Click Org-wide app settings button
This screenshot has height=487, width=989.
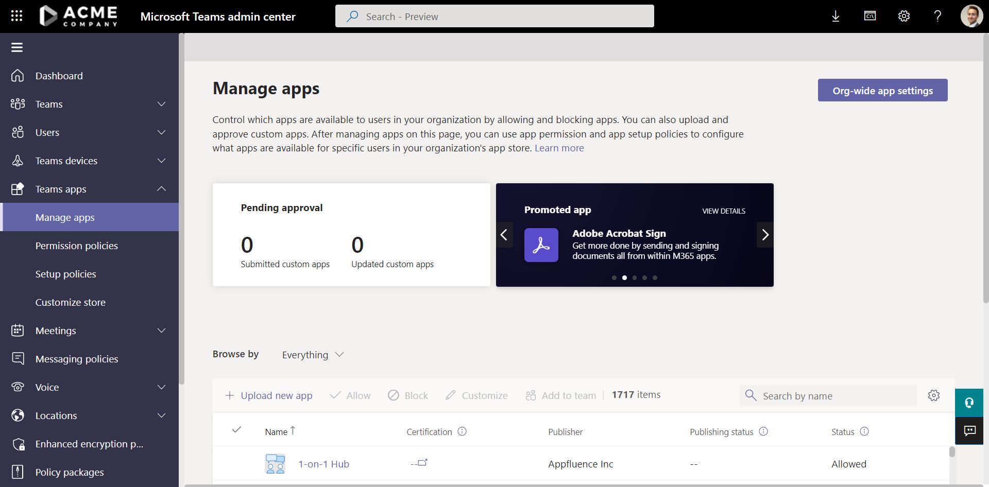(882, 90)
